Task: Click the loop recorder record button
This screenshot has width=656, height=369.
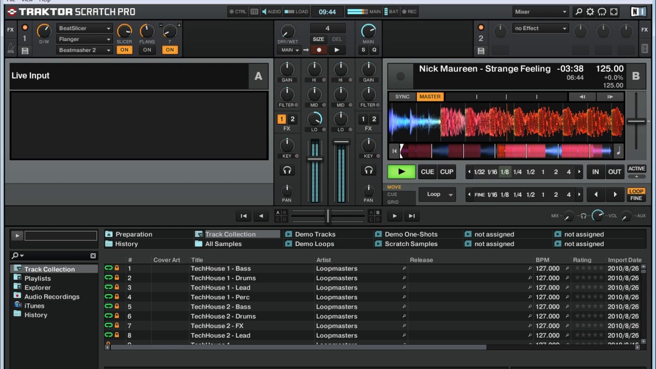Action: tap(319, 50)
